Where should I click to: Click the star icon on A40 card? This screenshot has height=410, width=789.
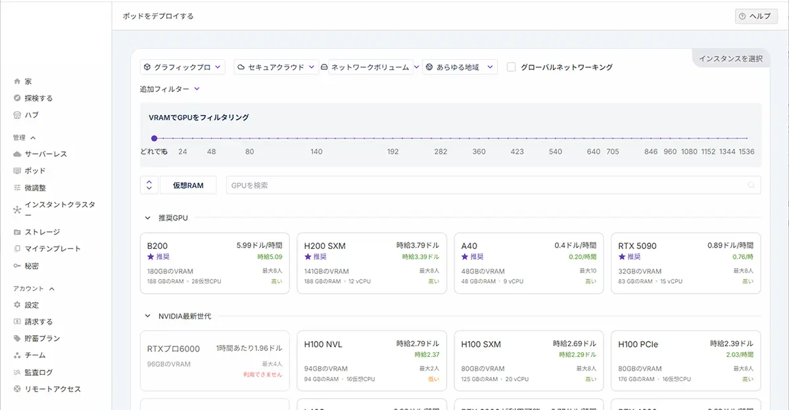465,256
